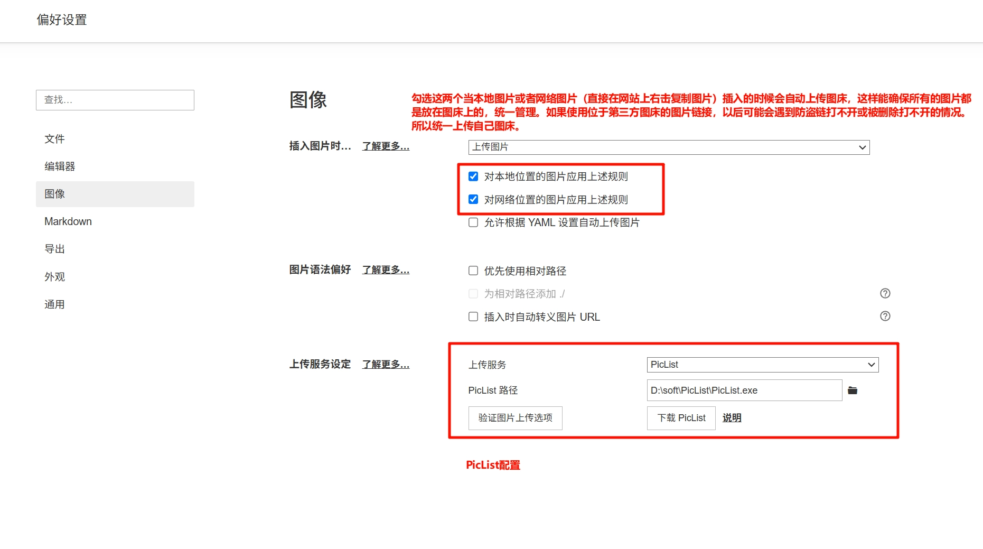
Task: Open the 文件 settings category
Action: tap(115, 139)
